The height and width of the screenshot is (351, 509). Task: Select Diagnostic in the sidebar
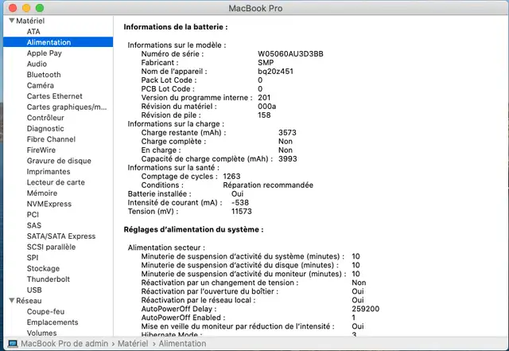click(x=45, y=128)
